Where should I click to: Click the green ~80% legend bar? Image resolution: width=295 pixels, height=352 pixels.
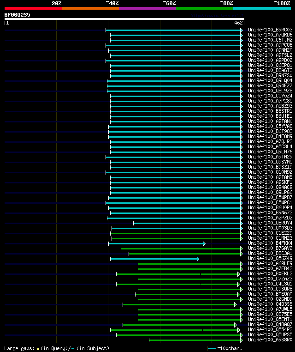[205, 8]
